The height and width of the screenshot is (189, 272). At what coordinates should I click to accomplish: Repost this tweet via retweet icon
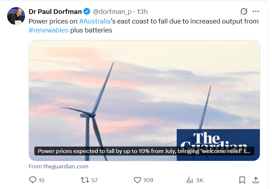85,180
